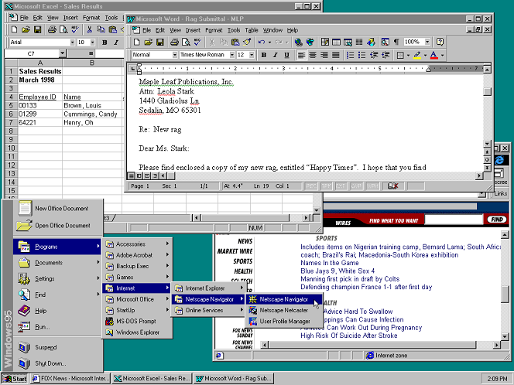Open the Word Borders dropdown arrow
This screenshot has width=514, height=385.
(x=408, y=55)
